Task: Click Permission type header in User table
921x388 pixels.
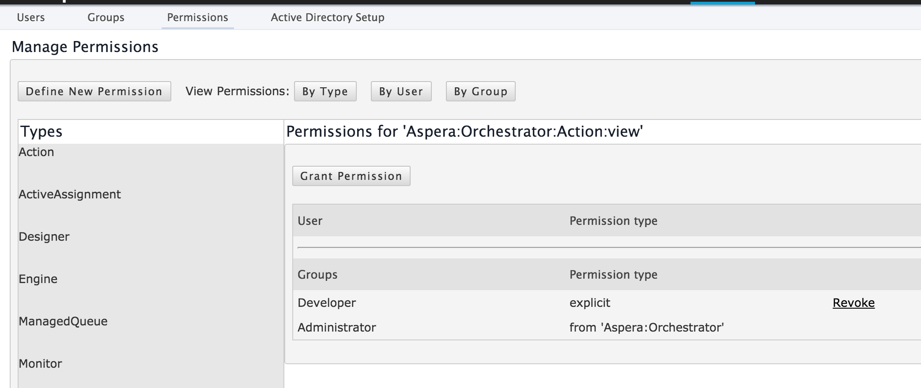Action: point(613,221)
